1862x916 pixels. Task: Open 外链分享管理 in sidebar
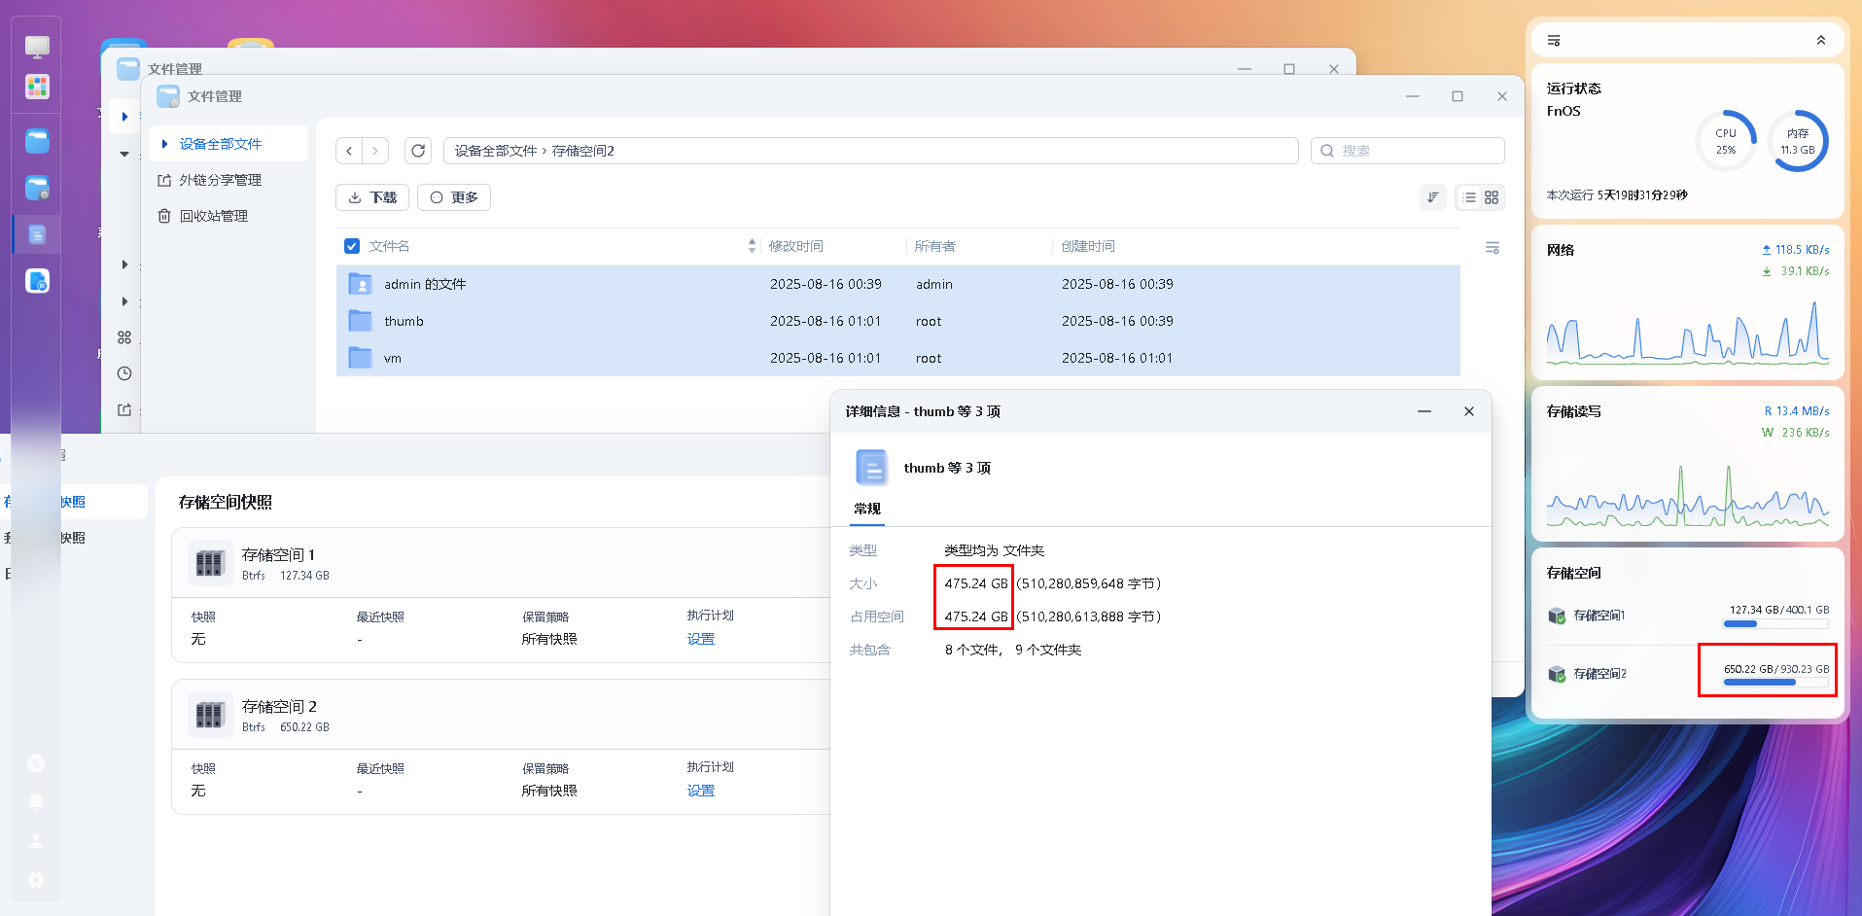click(x=220, y=180)
